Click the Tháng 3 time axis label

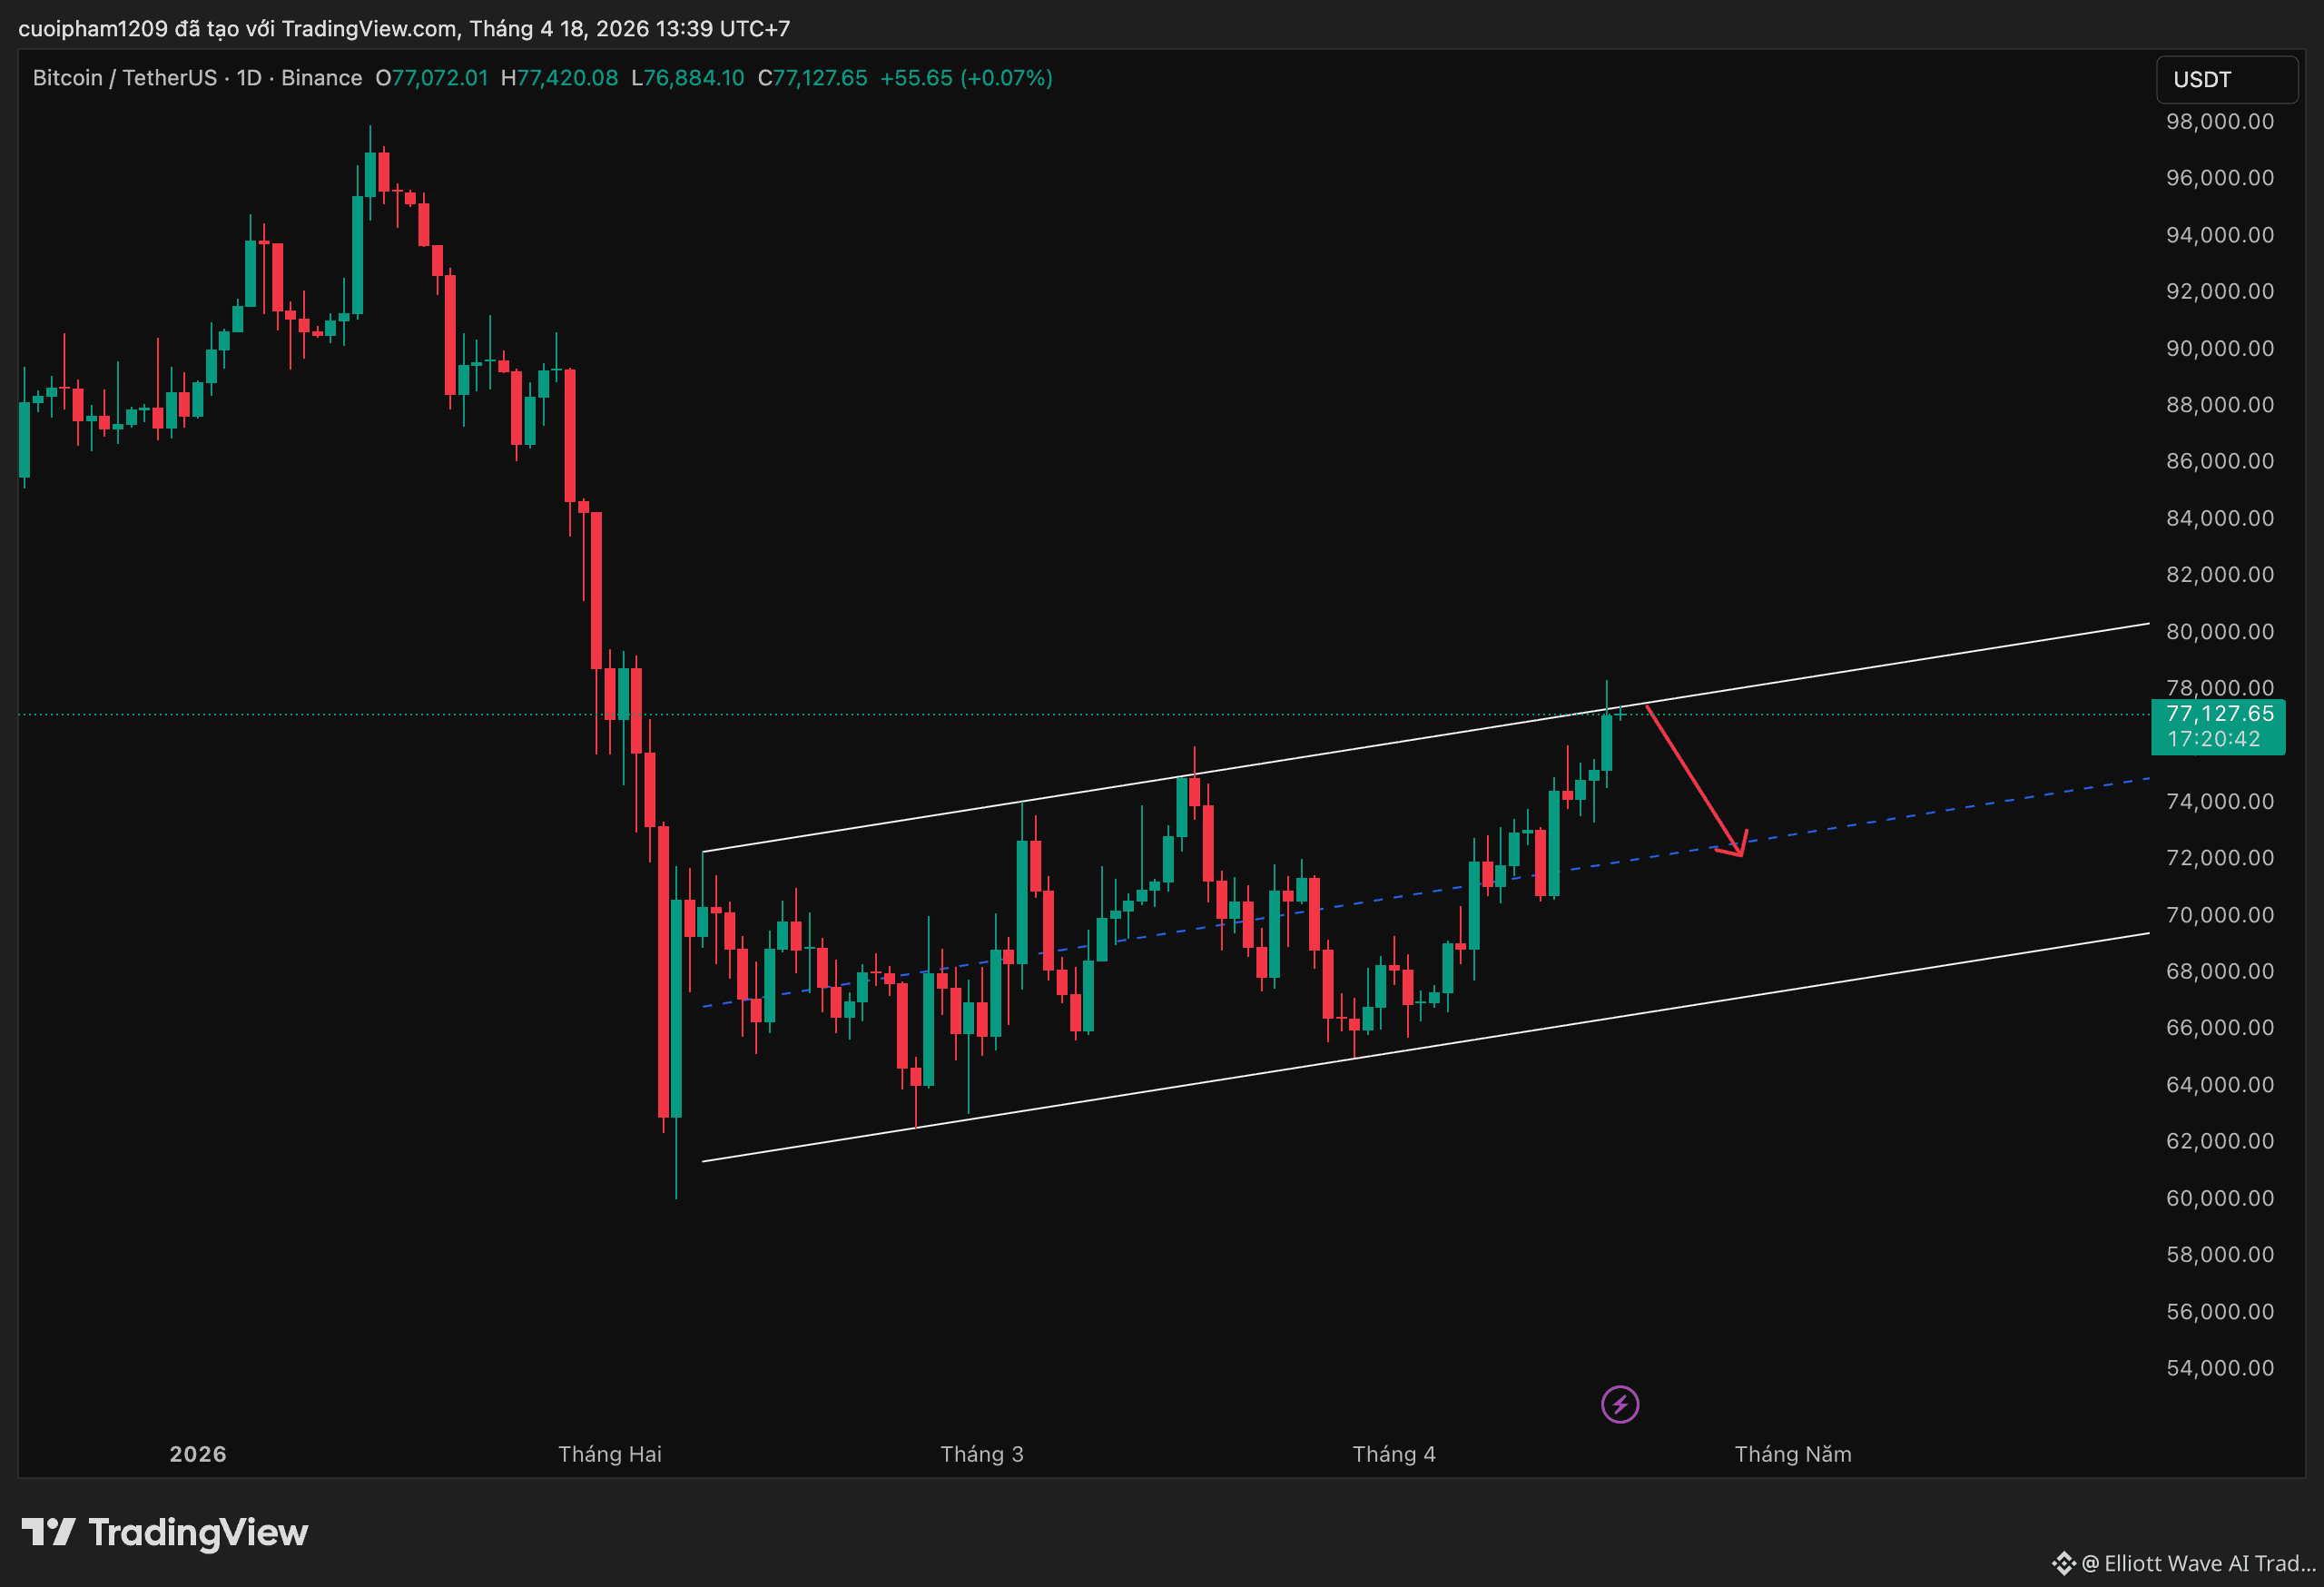pos(982,1454)
